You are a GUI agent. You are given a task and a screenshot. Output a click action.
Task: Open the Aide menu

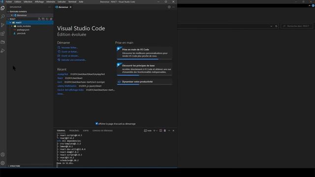click(81, 1)
